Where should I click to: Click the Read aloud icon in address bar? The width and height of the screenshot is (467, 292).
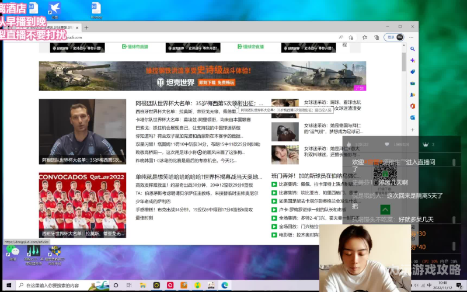[x=341, y=37]
